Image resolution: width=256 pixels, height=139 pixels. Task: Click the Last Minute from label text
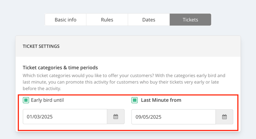click(161, 100)
